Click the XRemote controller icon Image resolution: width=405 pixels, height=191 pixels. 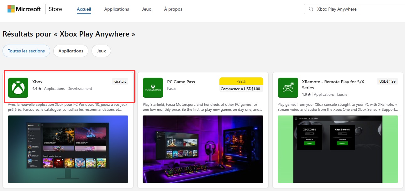(x=288, y=88)
